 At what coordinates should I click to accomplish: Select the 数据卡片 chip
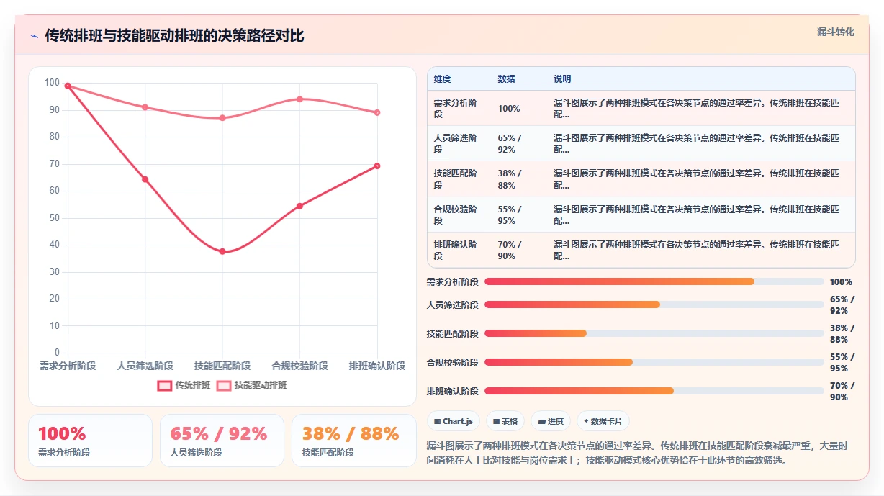coord(603,421)
